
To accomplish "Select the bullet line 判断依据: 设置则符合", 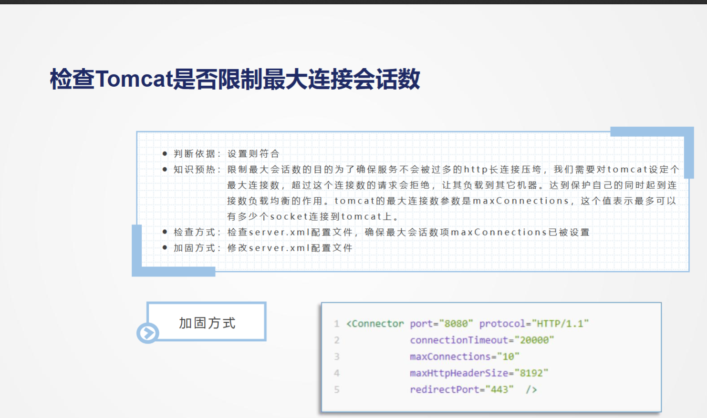I will (221, 153).
